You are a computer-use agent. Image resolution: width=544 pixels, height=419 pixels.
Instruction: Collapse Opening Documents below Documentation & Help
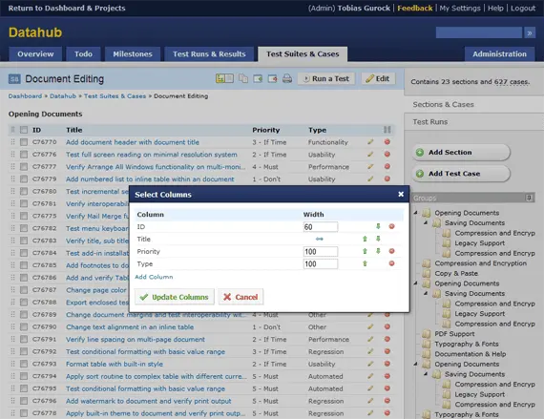point(415,364)
